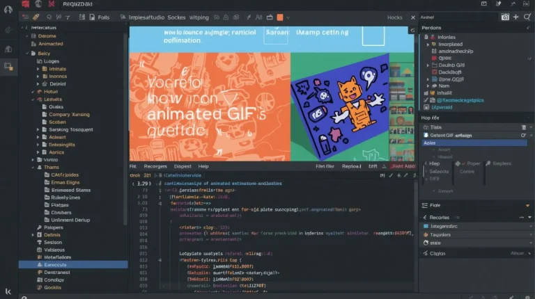The height and width of the screenshot is (299, 535).
Task: Open the stale row dropdown
Action: click(x=531, y=243)
